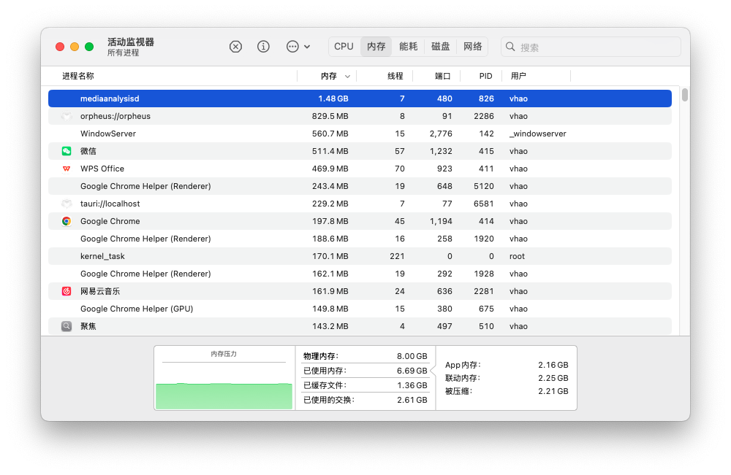Click the vertical scrollbar in process list
The image size is (731, 475).
(x=685, y=96)
